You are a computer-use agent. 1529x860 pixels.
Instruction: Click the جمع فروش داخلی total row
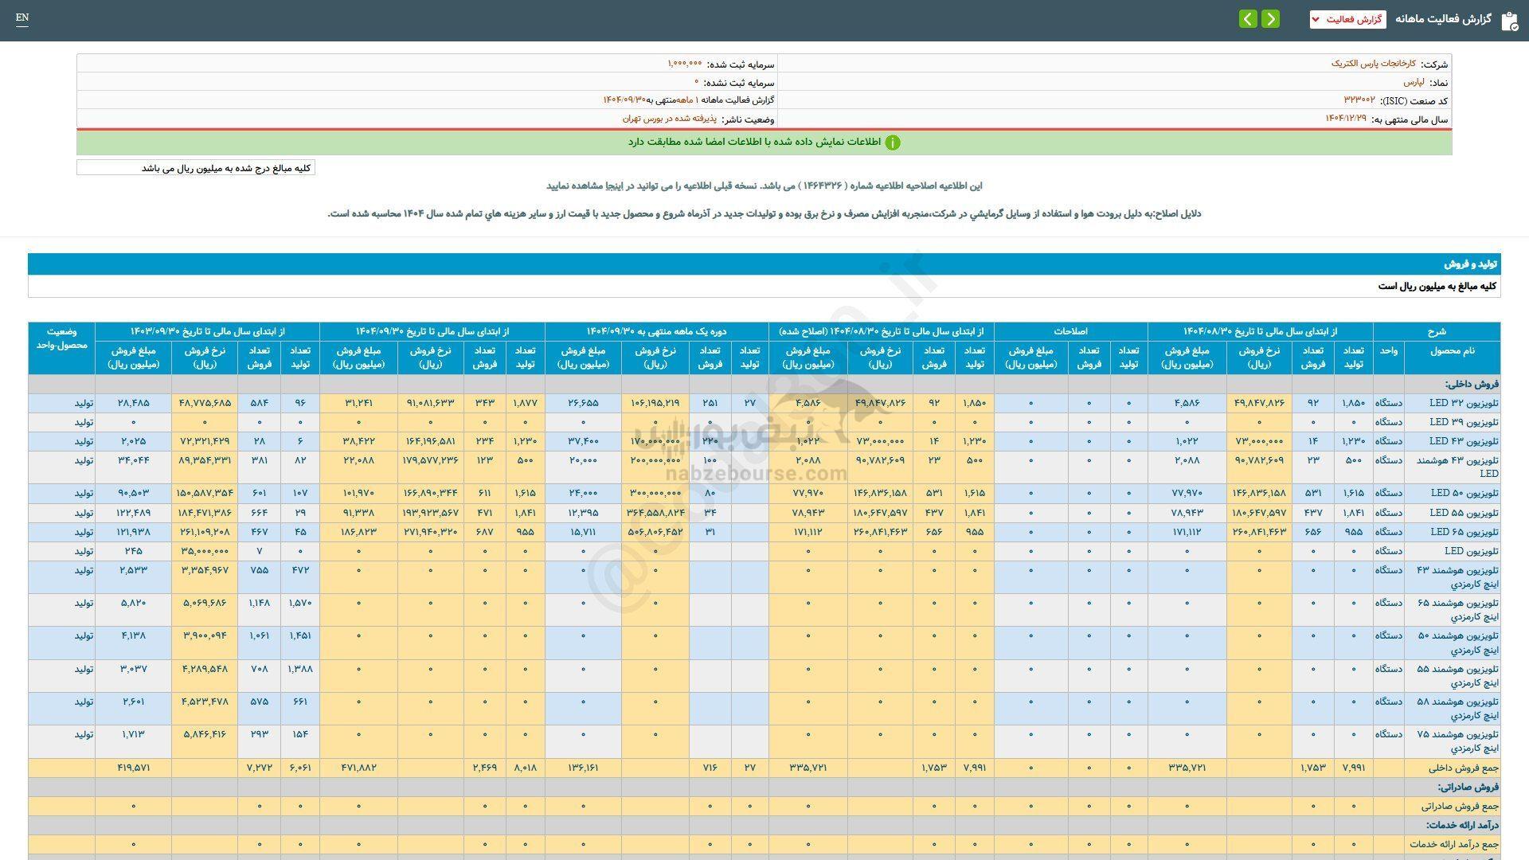[x=1463, y=768]
